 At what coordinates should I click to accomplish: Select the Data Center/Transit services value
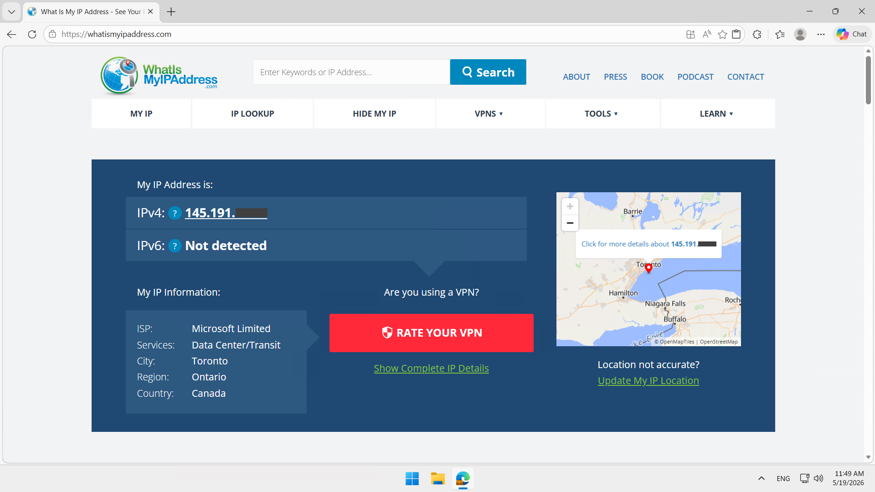[x=236, y=345]
